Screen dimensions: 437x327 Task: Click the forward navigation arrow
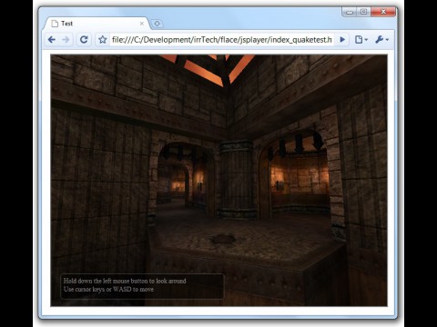(x=66, y=40)
